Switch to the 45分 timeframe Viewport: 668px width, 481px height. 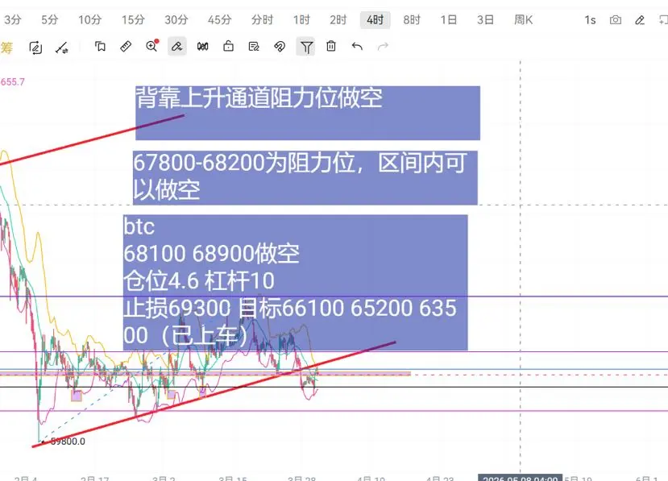[x=219, y=19]
